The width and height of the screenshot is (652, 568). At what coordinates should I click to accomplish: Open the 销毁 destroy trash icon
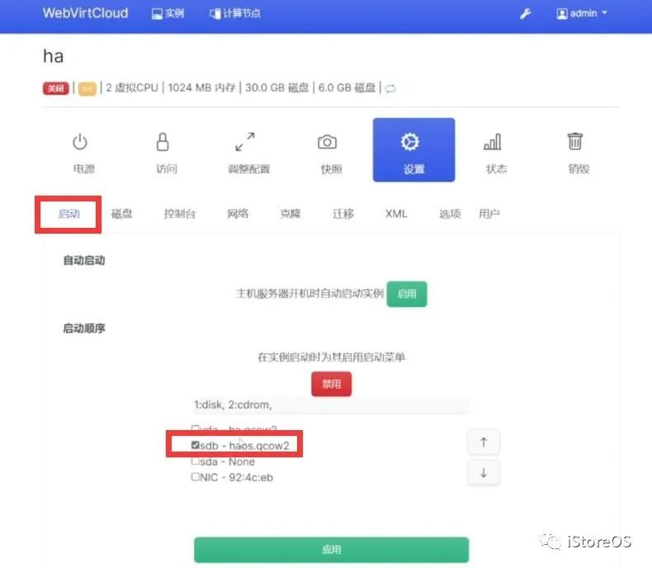575,141
